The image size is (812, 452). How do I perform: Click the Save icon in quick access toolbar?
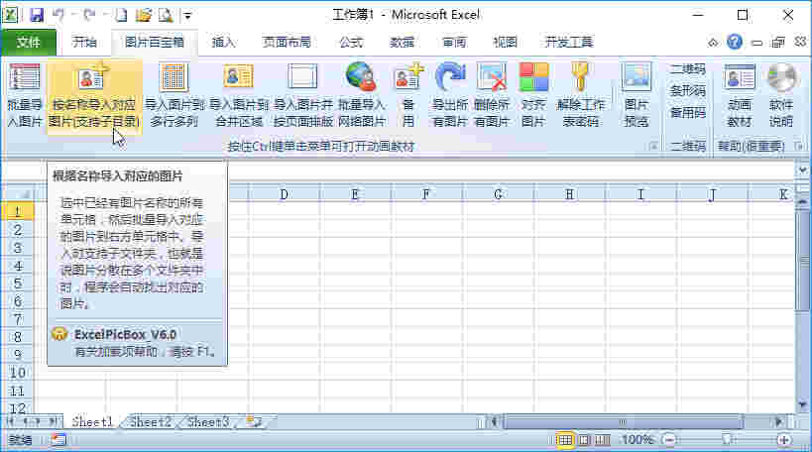[x=37, y=15]
